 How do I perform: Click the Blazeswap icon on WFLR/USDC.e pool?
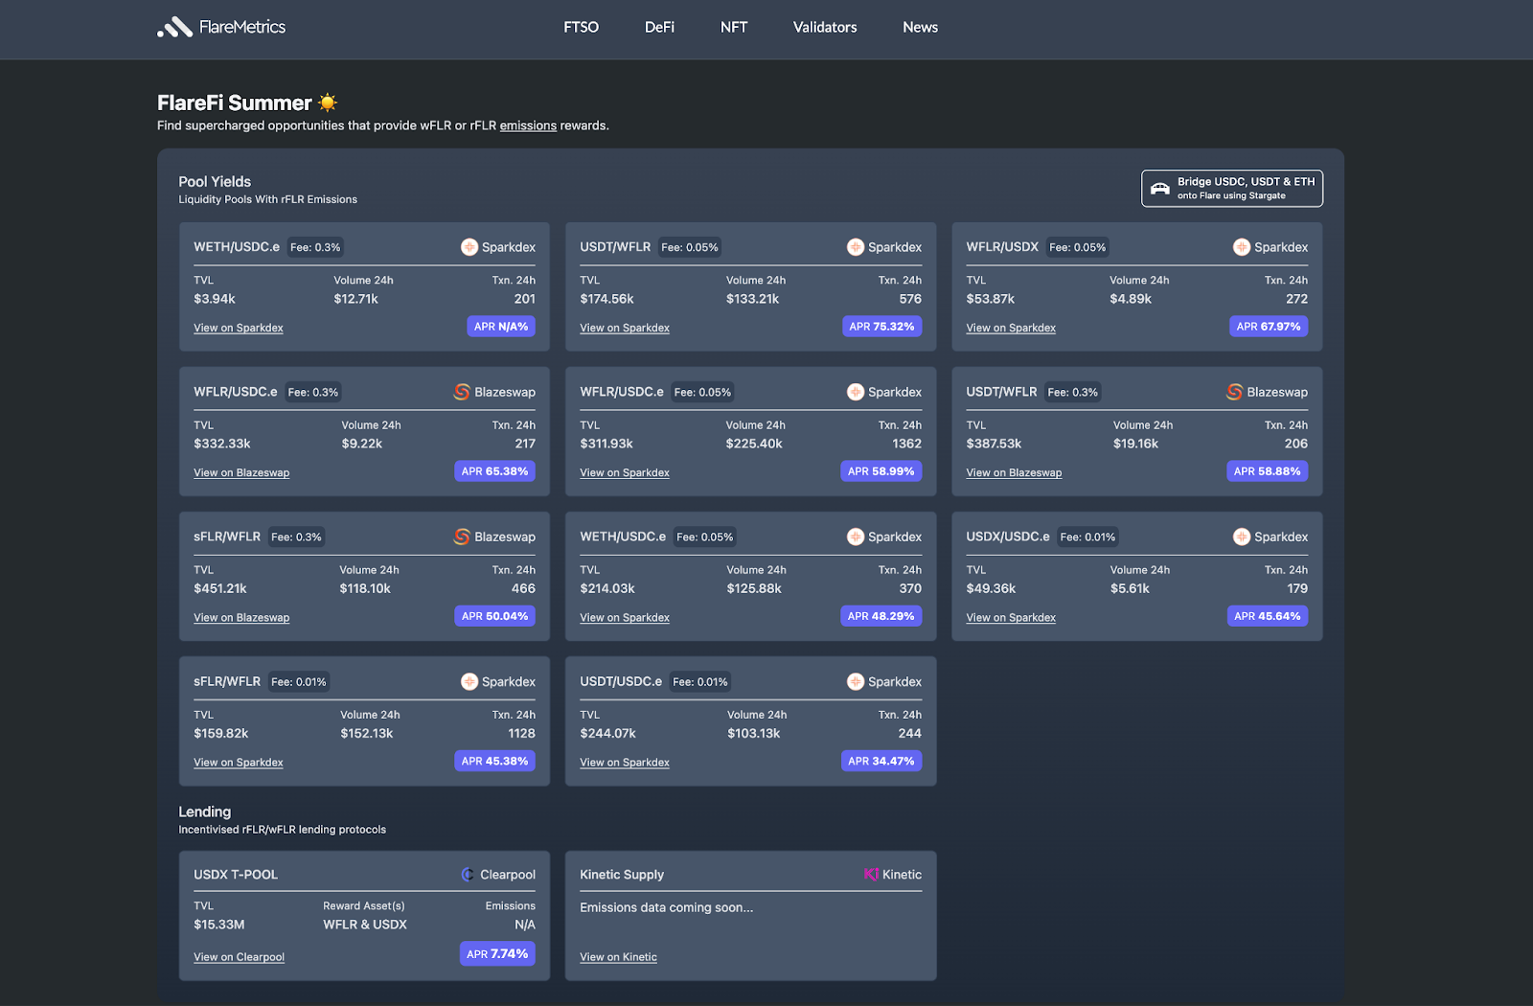(460, 391)
